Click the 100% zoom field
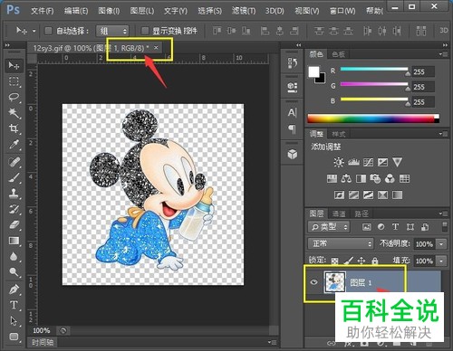Screen dimensions: 453x351 click(42, 330)
